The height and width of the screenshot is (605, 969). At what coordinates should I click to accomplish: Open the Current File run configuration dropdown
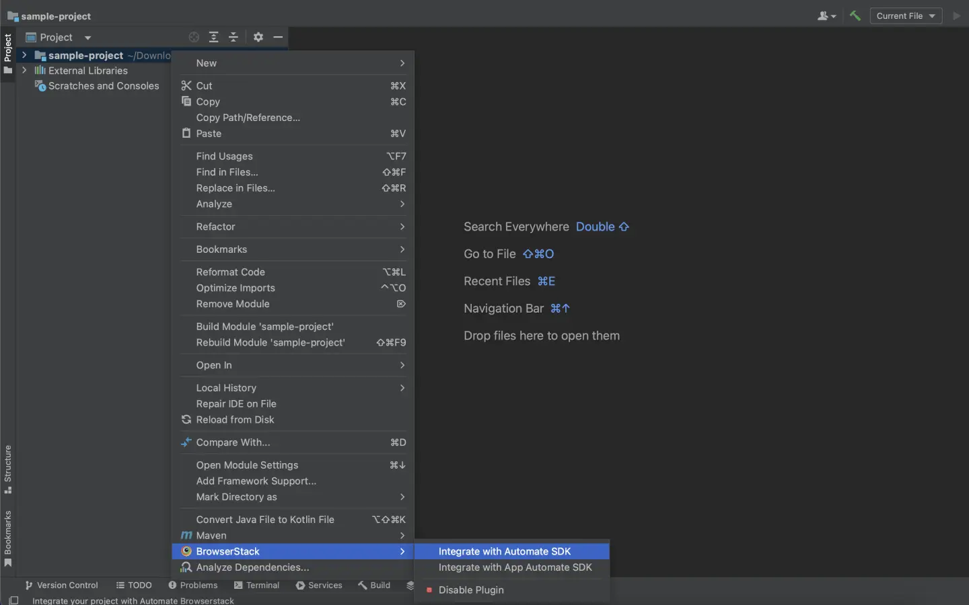pyautogui.click(x=906, y=15)
